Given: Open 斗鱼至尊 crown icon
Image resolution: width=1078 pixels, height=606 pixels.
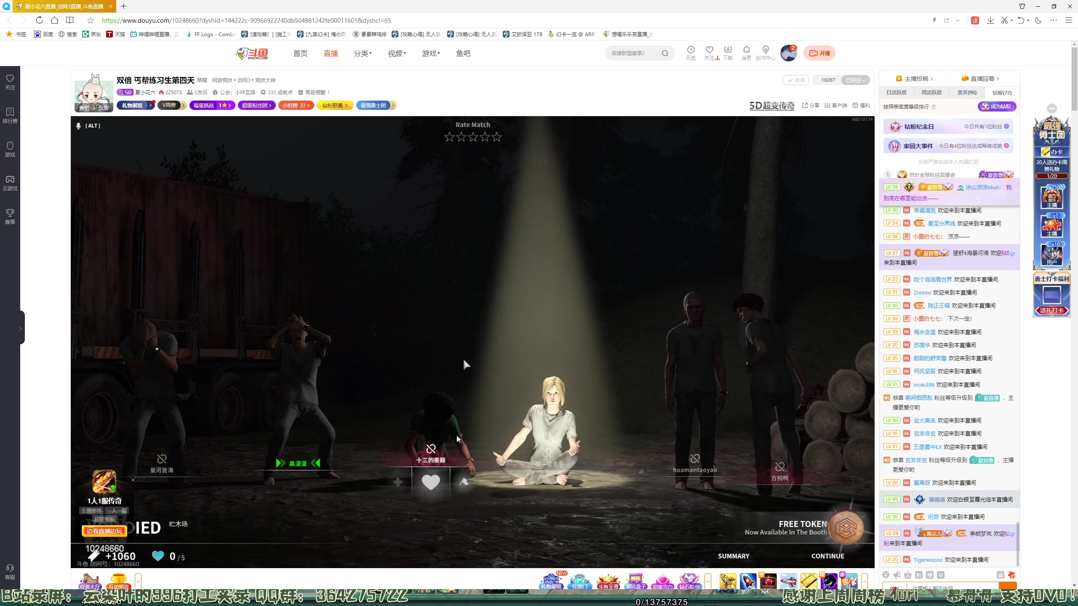Looking at the screenshot, I should (x=608, y=581).
